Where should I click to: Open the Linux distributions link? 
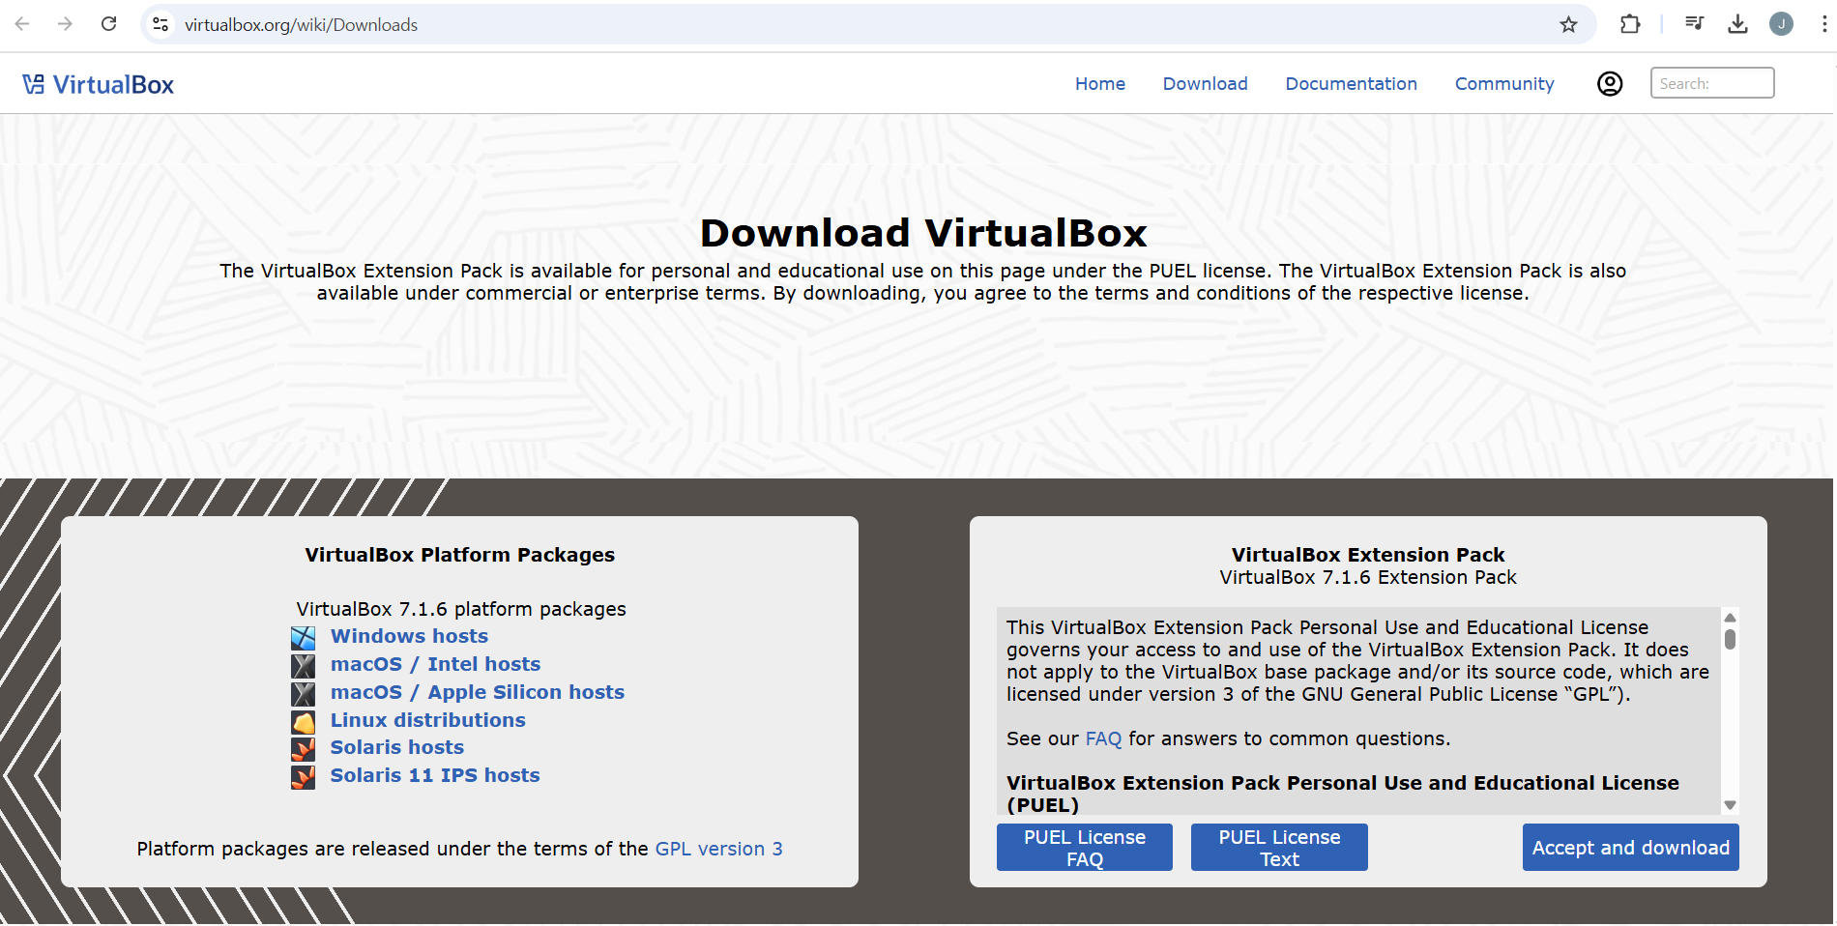(428, 720)
